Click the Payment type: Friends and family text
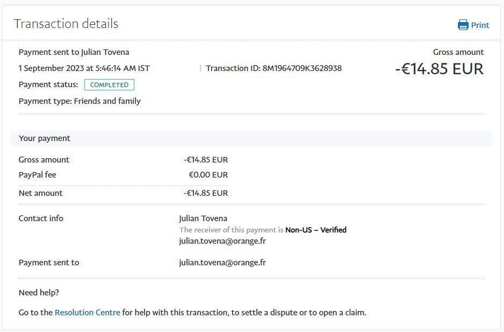The width and height of the screenshot is (504, 332). pyautogui.click(x=80, y=101)
